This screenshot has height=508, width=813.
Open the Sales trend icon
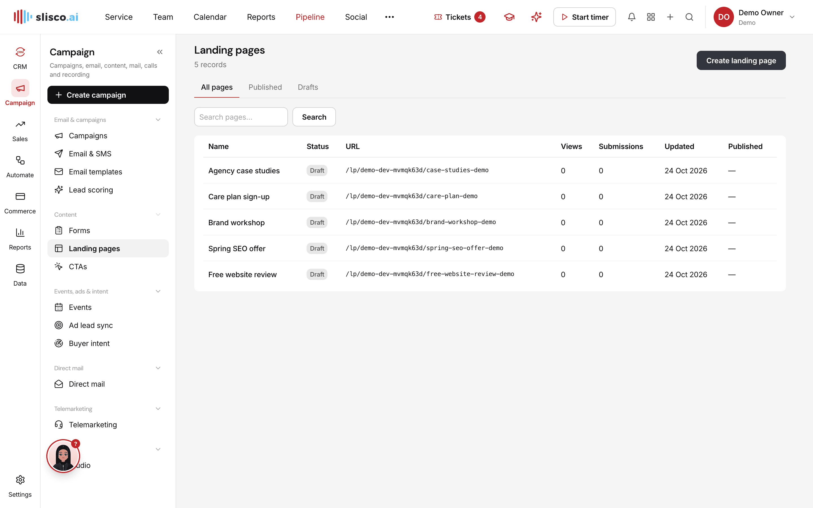click(20, 124)
